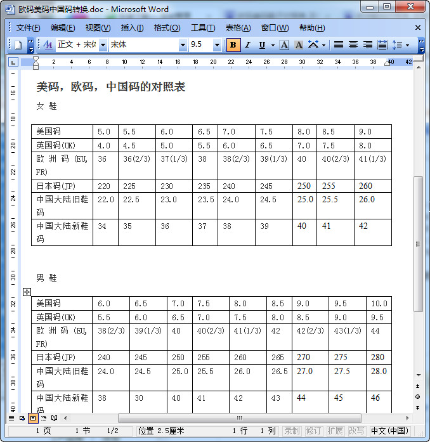Open the 帮助(H) menu

tap(312, 28)
